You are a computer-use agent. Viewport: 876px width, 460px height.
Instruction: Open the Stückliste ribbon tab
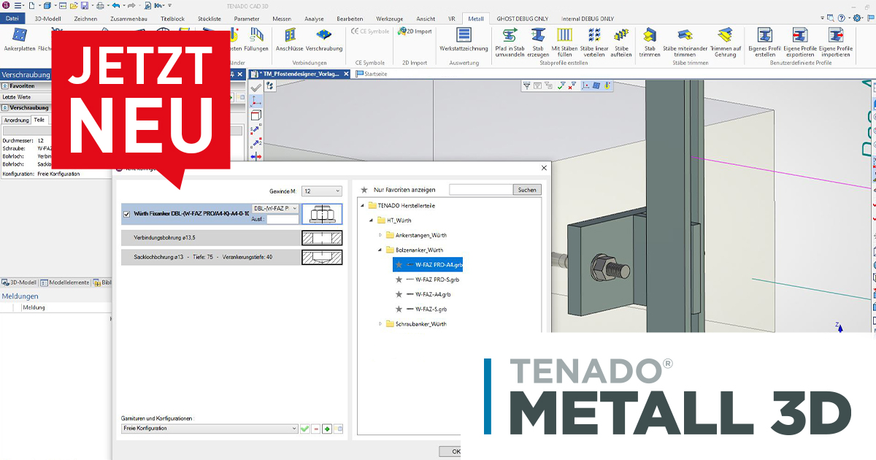[x=209, y=18]
